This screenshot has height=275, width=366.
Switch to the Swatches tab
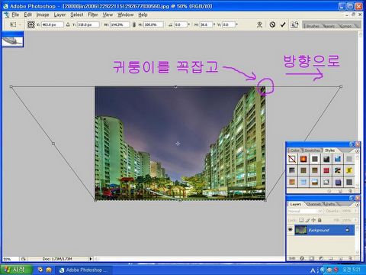tap(312, 150)
